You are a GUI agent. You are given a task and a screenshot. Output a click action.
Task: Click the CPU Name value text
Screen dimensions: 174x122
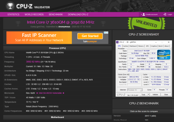[x=45, y=53]
